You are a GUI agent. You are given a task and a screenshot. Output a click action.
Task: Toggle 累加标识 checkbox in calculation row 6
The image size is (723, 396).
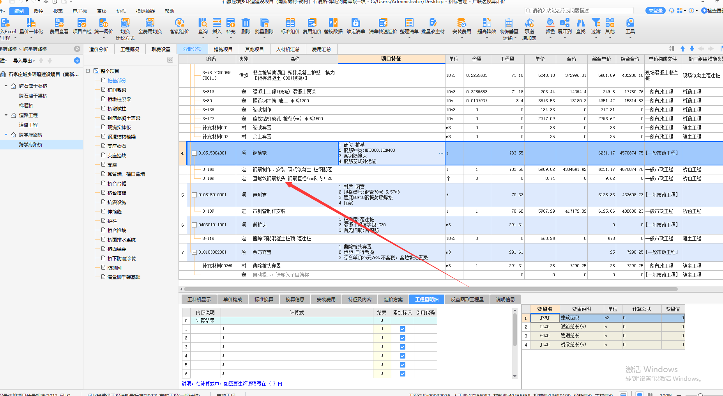[x=403, y=374]
